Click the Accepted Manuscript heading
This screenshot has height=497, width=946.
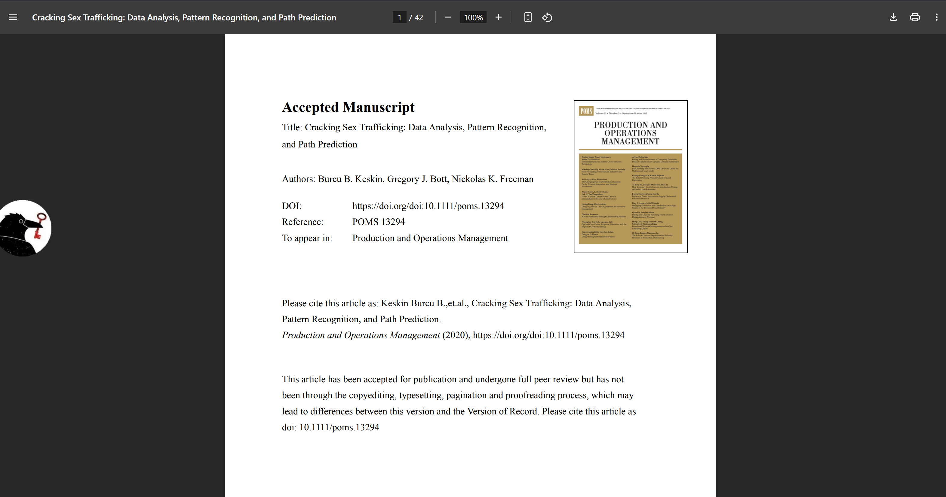coord(348,107)
